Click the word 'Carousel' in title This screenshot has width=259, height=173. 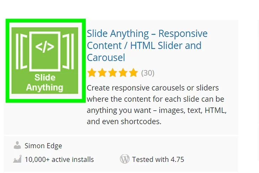pos(106,57)
